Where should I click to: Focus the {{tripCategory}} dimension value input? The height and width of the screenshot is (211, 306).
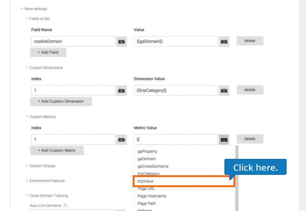pos(176,90)
